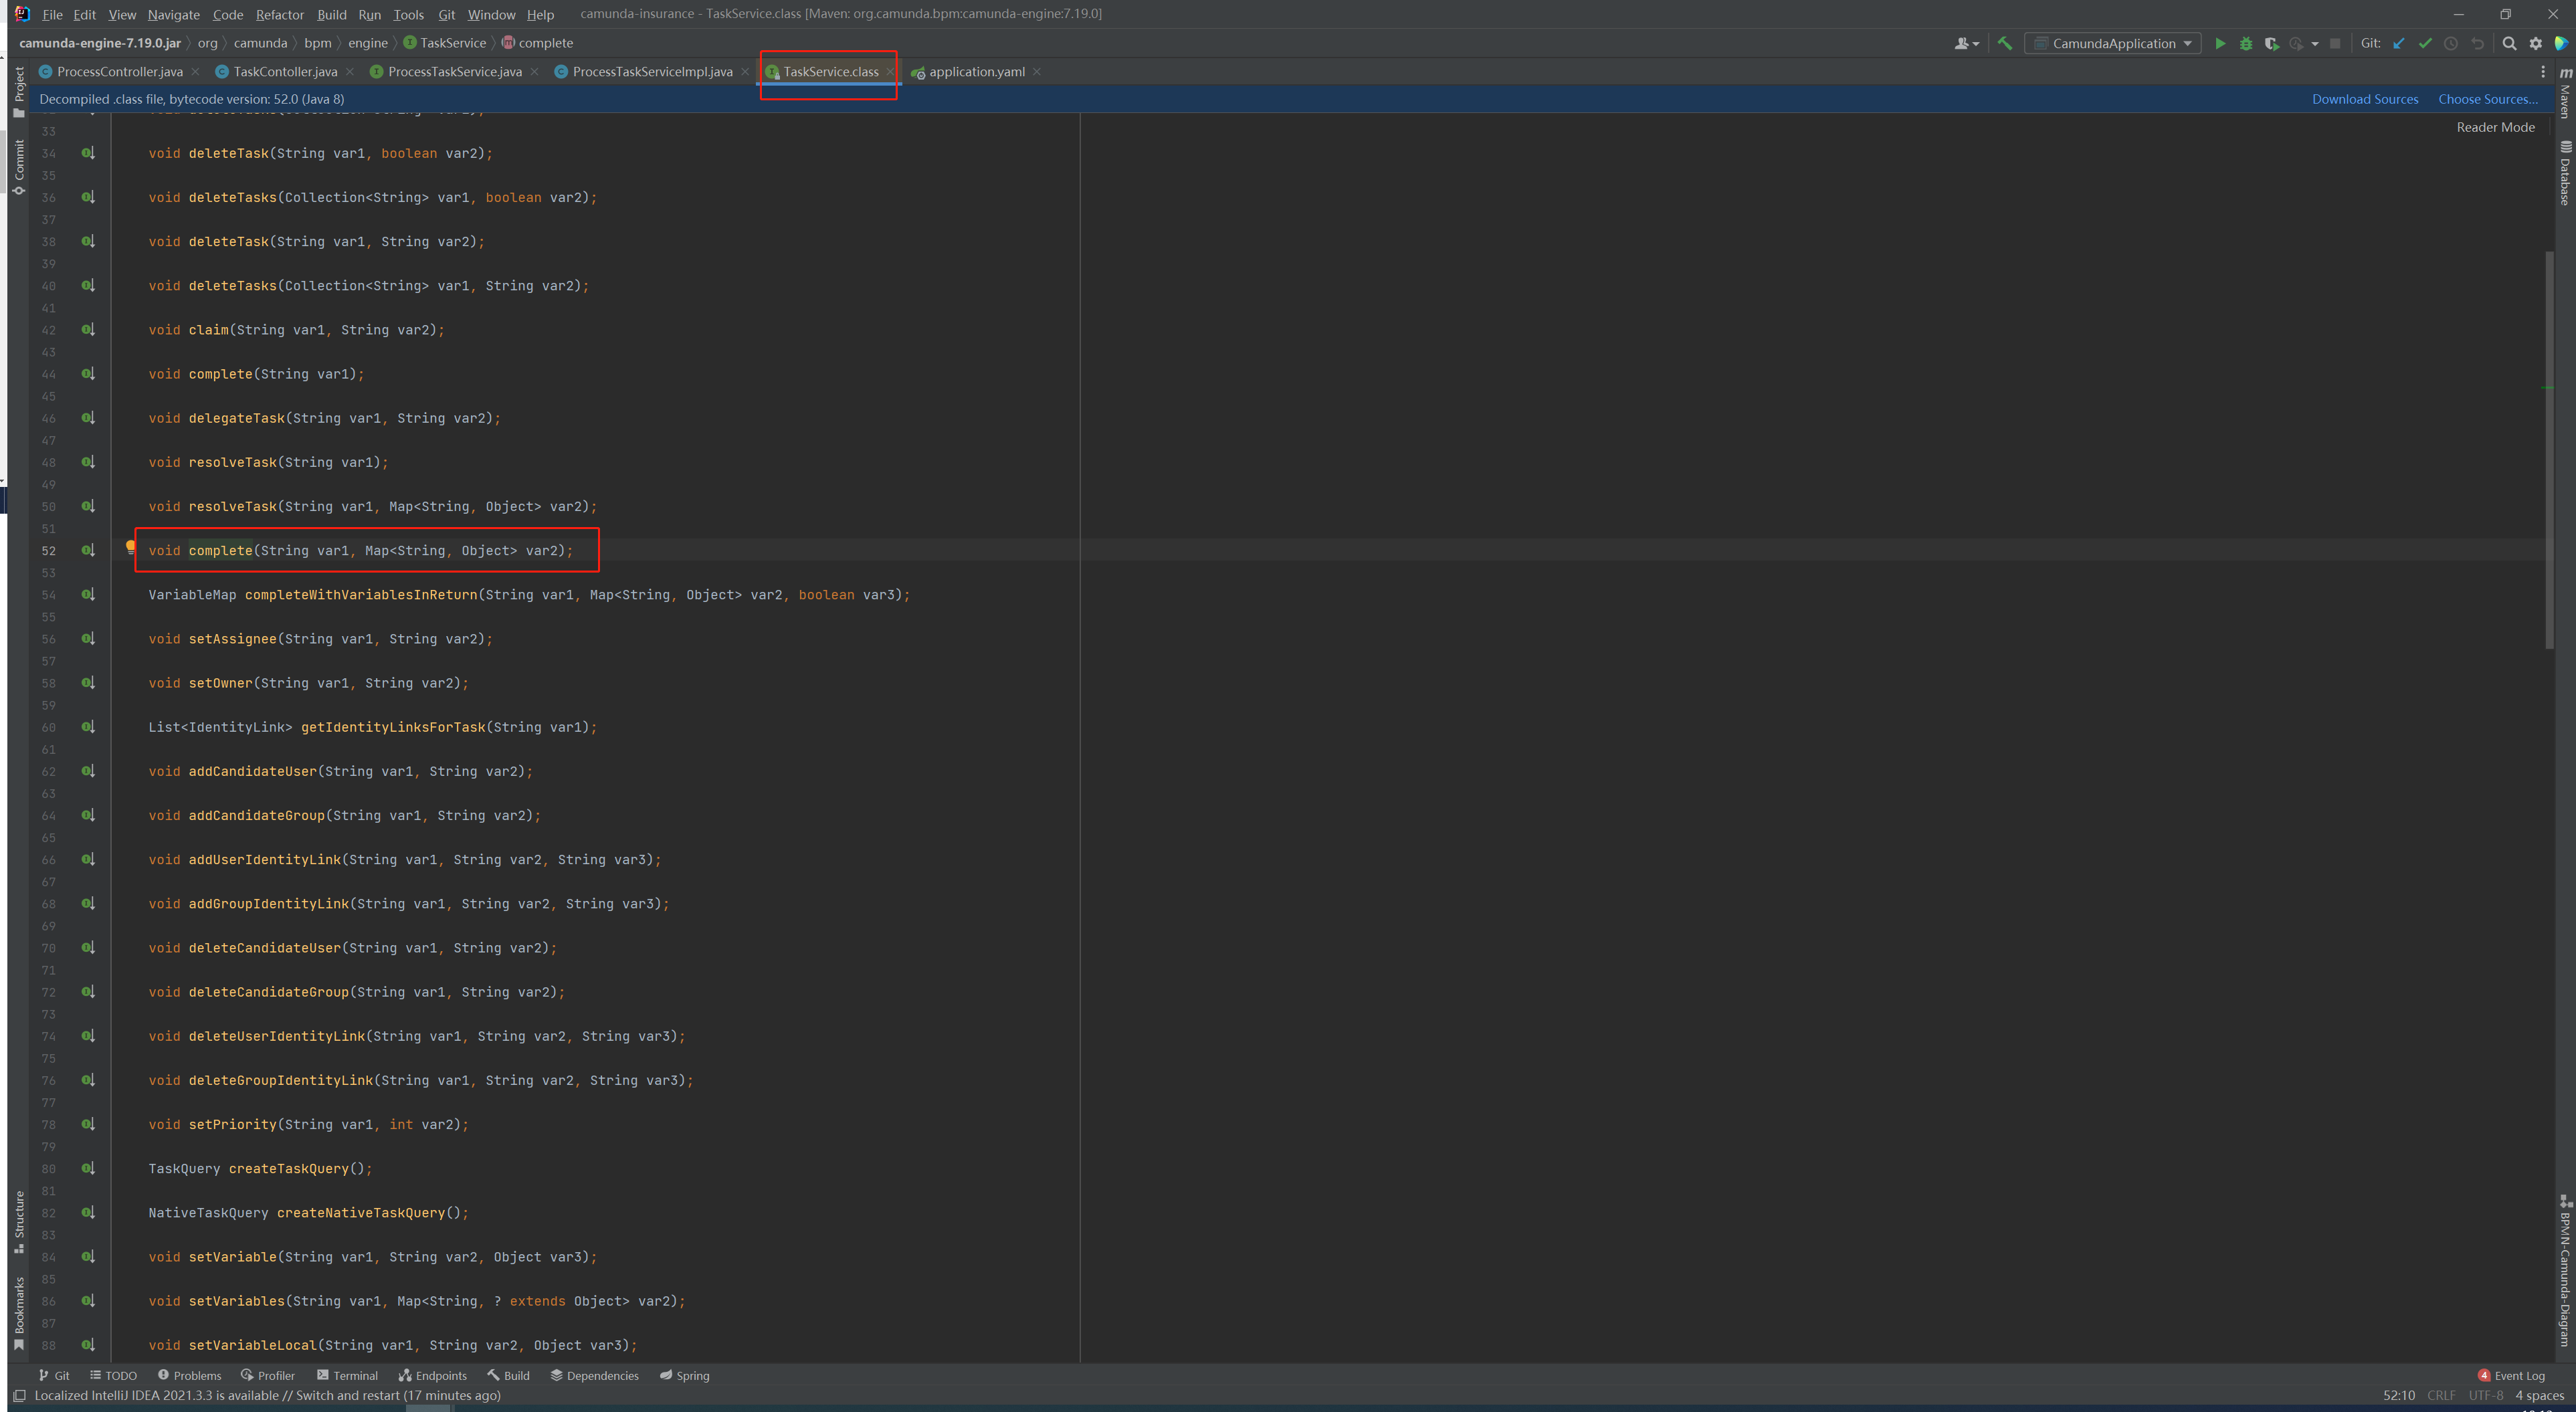Expand the Code With Me dropdown arrow
This screenshot has width=2576, height=1412.
(x=1976, y=44)
